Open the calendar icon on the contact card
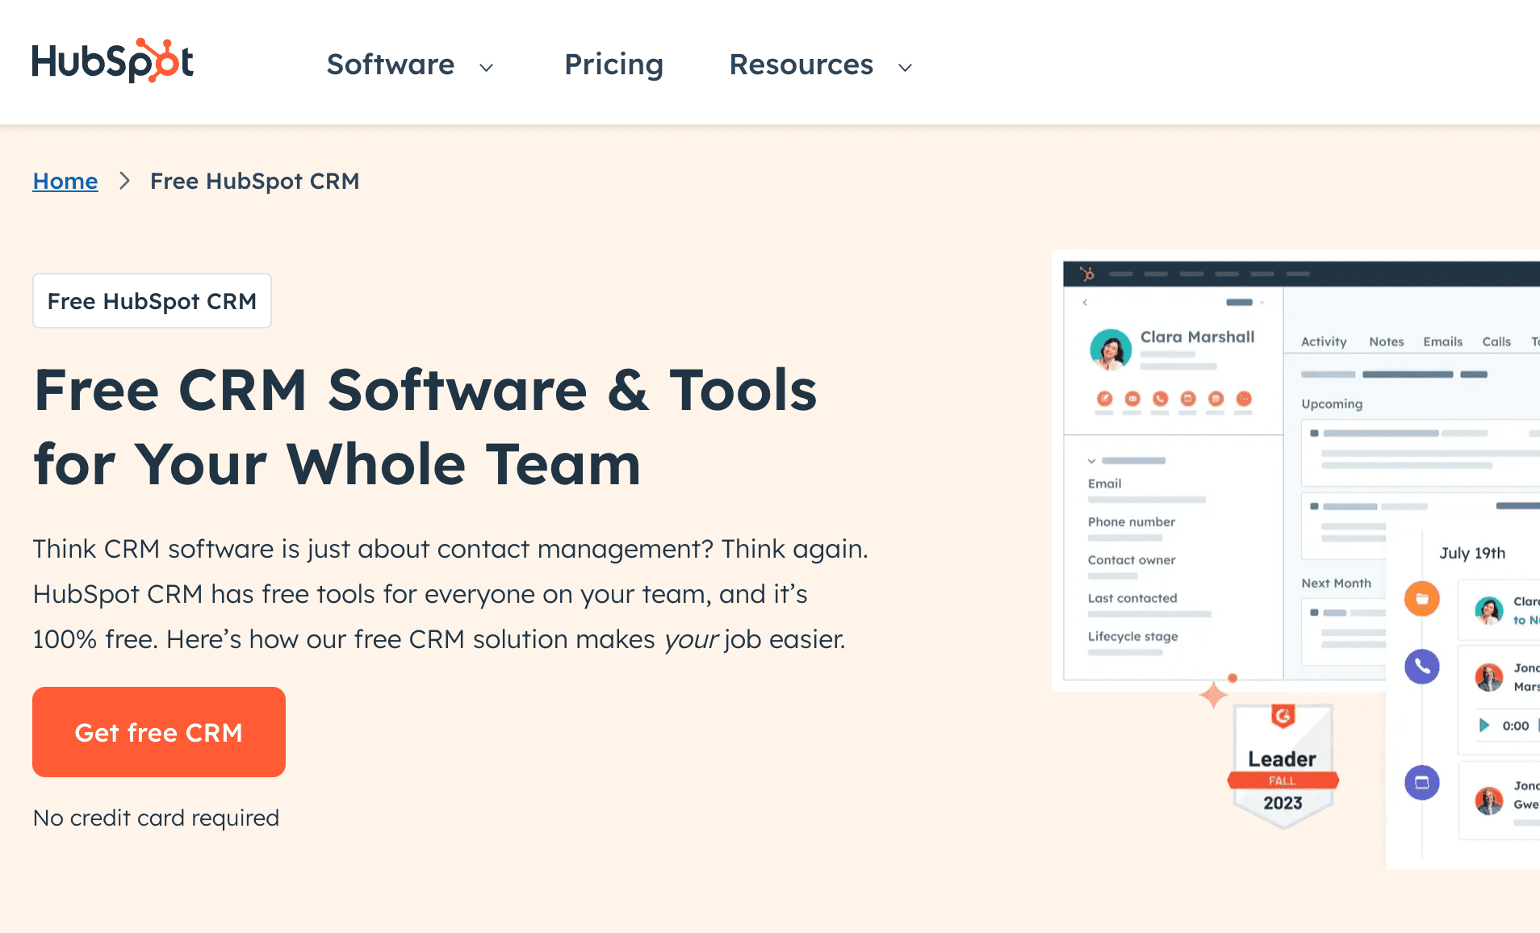 click(x=1215, y=400)
